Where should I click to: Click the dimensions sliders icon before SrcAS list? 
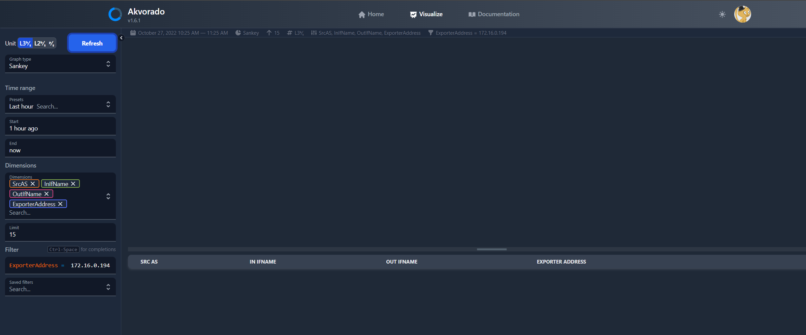pyautogui.click(x=314, y=33)
